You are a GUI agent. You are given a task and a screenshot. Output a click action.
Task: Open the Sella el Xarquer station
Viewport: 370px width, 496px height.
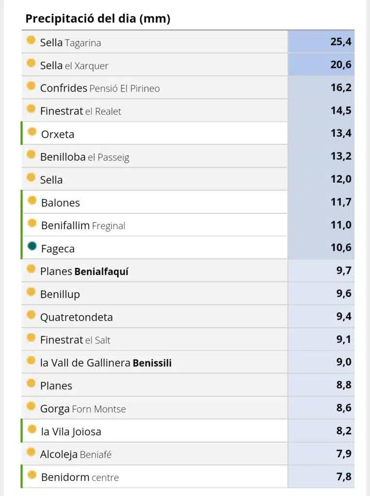74,65
